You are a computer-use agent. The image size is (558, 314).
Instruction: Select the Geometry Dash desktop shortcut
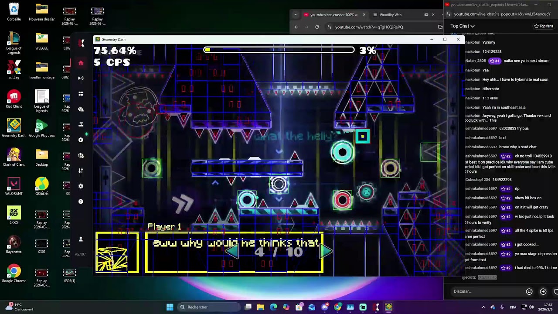[x=14, y=128]
